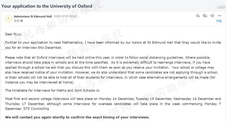The height and width of the screenshot is (121, 226).
Task: Click the bold "We will contact you again" sentence
Action: pos(77,117)
